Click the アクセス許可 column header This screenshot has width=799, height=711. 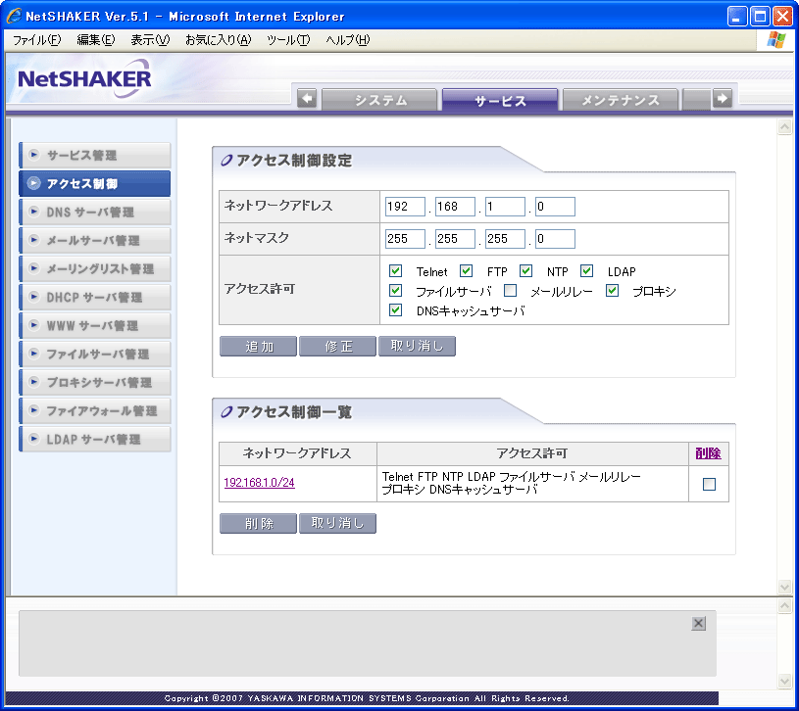pyautogui.click(x=532, y=453)
